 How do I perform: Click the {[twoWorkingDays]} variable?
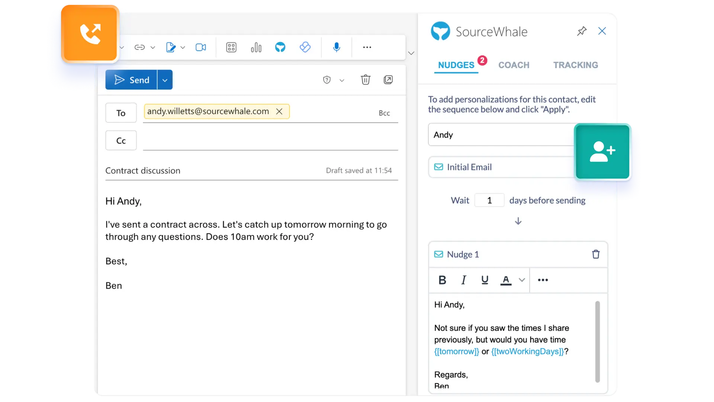[x=528, y=351]
